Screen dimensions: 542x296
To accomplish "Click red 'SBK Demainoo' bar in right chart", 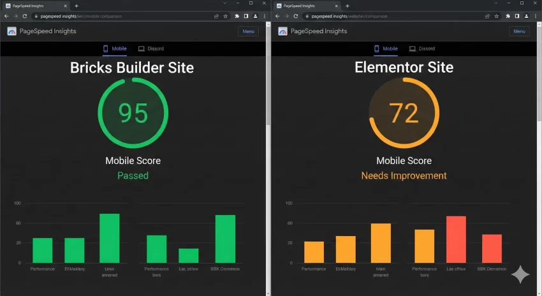I will coord(492,249).
